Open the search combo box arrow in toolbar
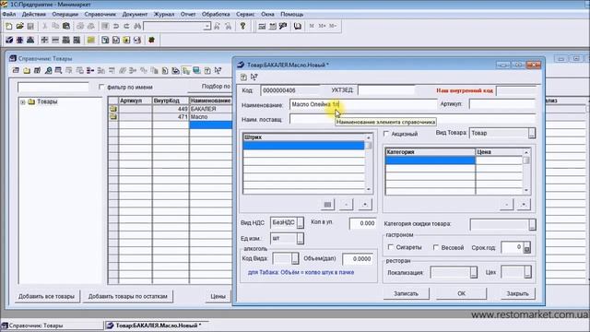Screen dimensions: 590x332 tap(206, 26)
